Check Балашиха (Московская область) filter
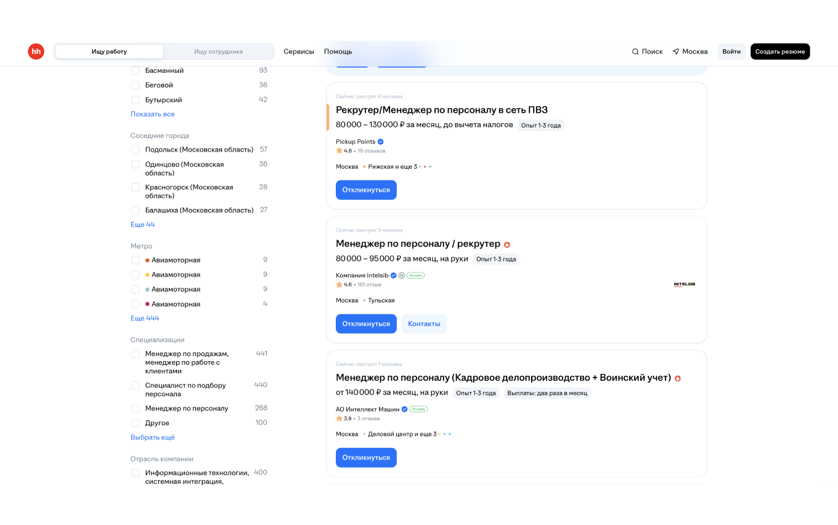The image size is (838, 525). pyautogui.click(x=136, y=210)
